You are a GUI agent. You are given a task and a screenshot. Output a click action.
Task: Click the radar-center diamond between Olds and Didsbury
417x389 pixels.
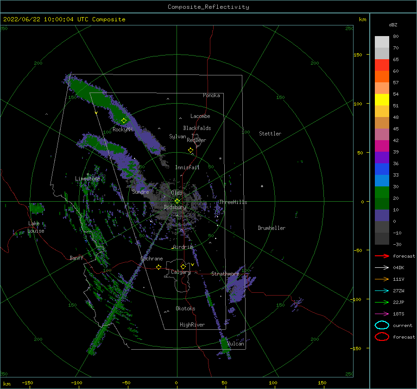(x=177, y=201)
